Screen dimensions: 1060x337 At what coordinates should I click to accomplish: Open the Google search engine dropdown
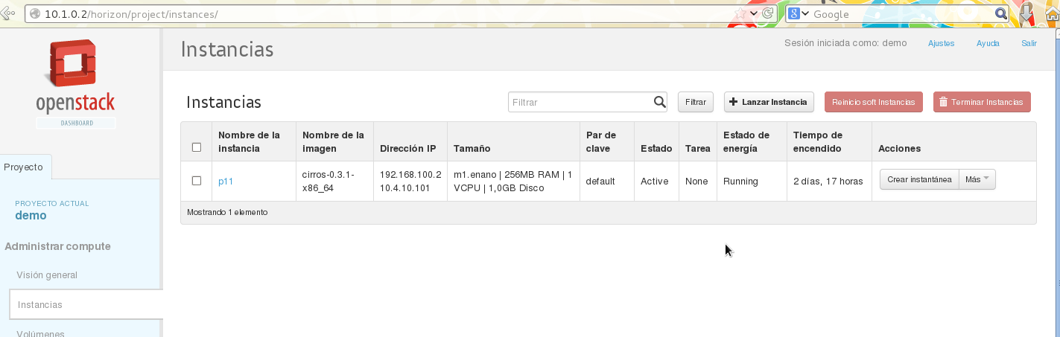[799, 14]
